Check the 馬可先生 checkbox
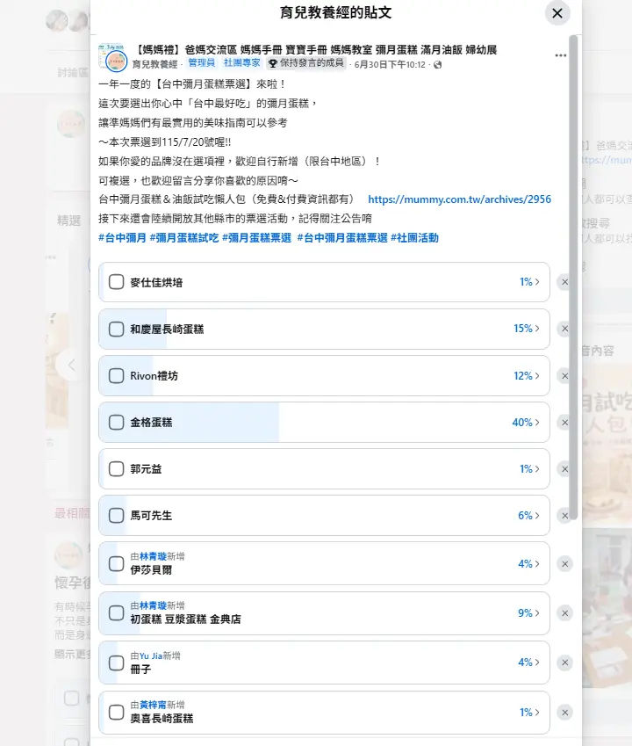The width and height of the screenshot is (632, 746). click(x=117, y=516)
